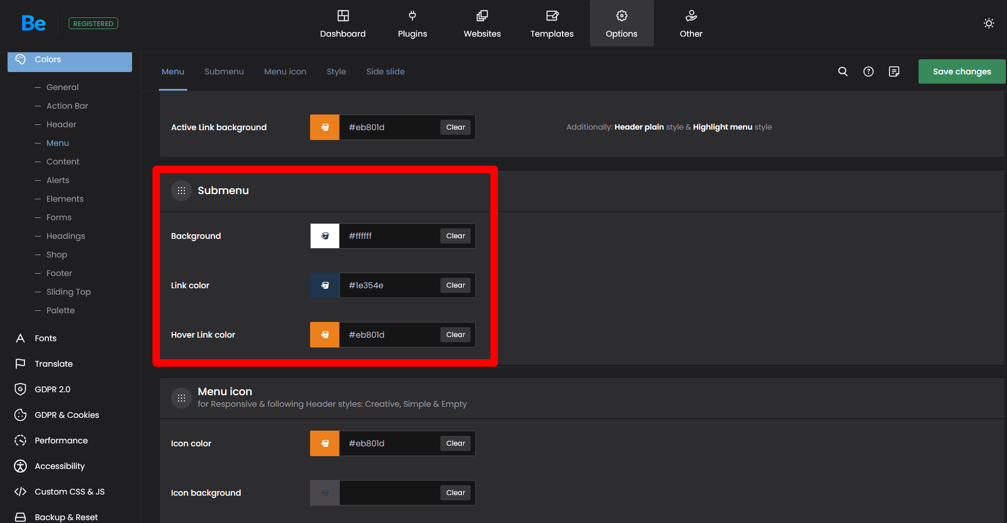Viewport: 1007px width, 523px height.
Task: Open the Performance settings page
Action: 61,440
